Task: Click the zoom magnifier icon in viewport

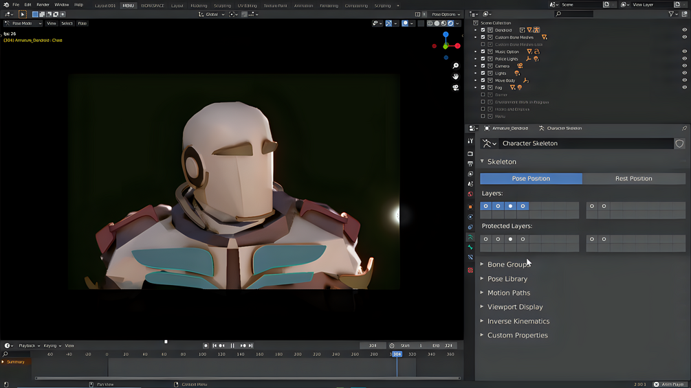Action: click(x=455, y=66)
